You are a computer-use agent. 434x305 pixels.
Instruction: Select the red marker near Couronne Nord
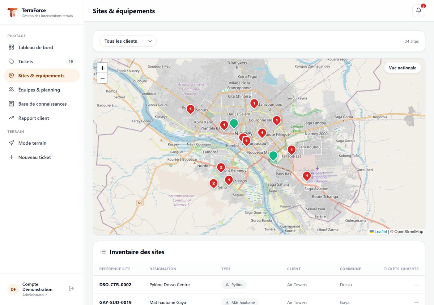[276, 120]
